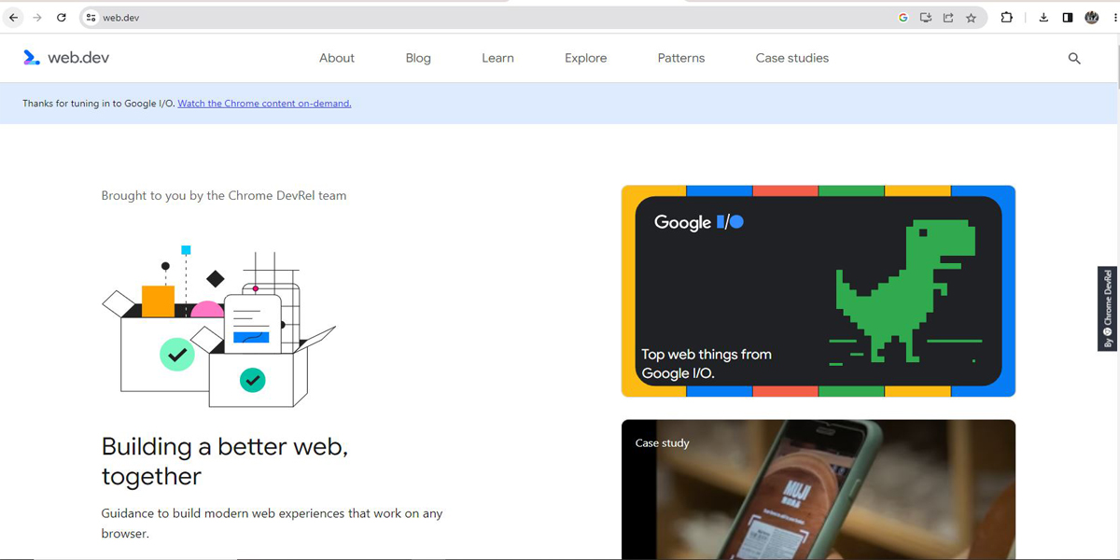Open Chrome downloads
The height and width of the screenshot is (560, 1120).
point(1043,18)
